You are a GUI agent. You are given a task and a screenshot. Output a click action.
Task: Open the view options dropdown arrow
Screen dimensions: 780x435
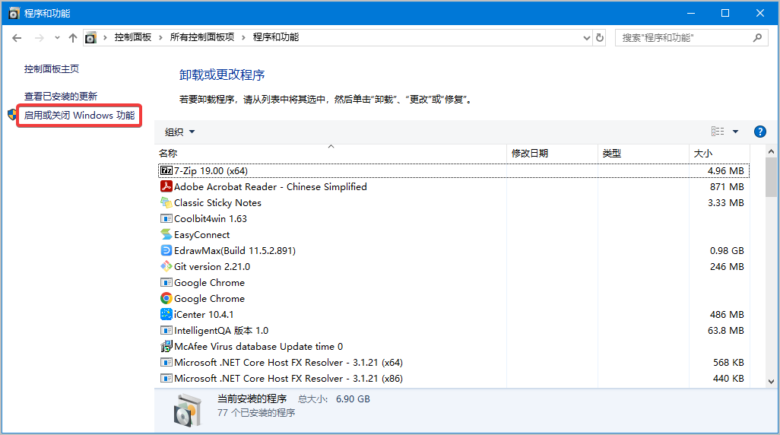coord(735,132)
